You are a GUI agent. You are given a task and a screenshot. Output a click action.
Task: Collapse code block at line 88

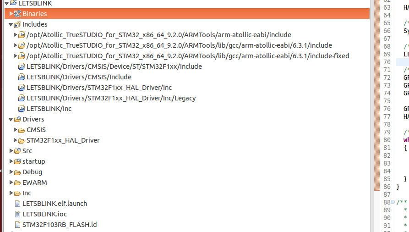[393, 202]
